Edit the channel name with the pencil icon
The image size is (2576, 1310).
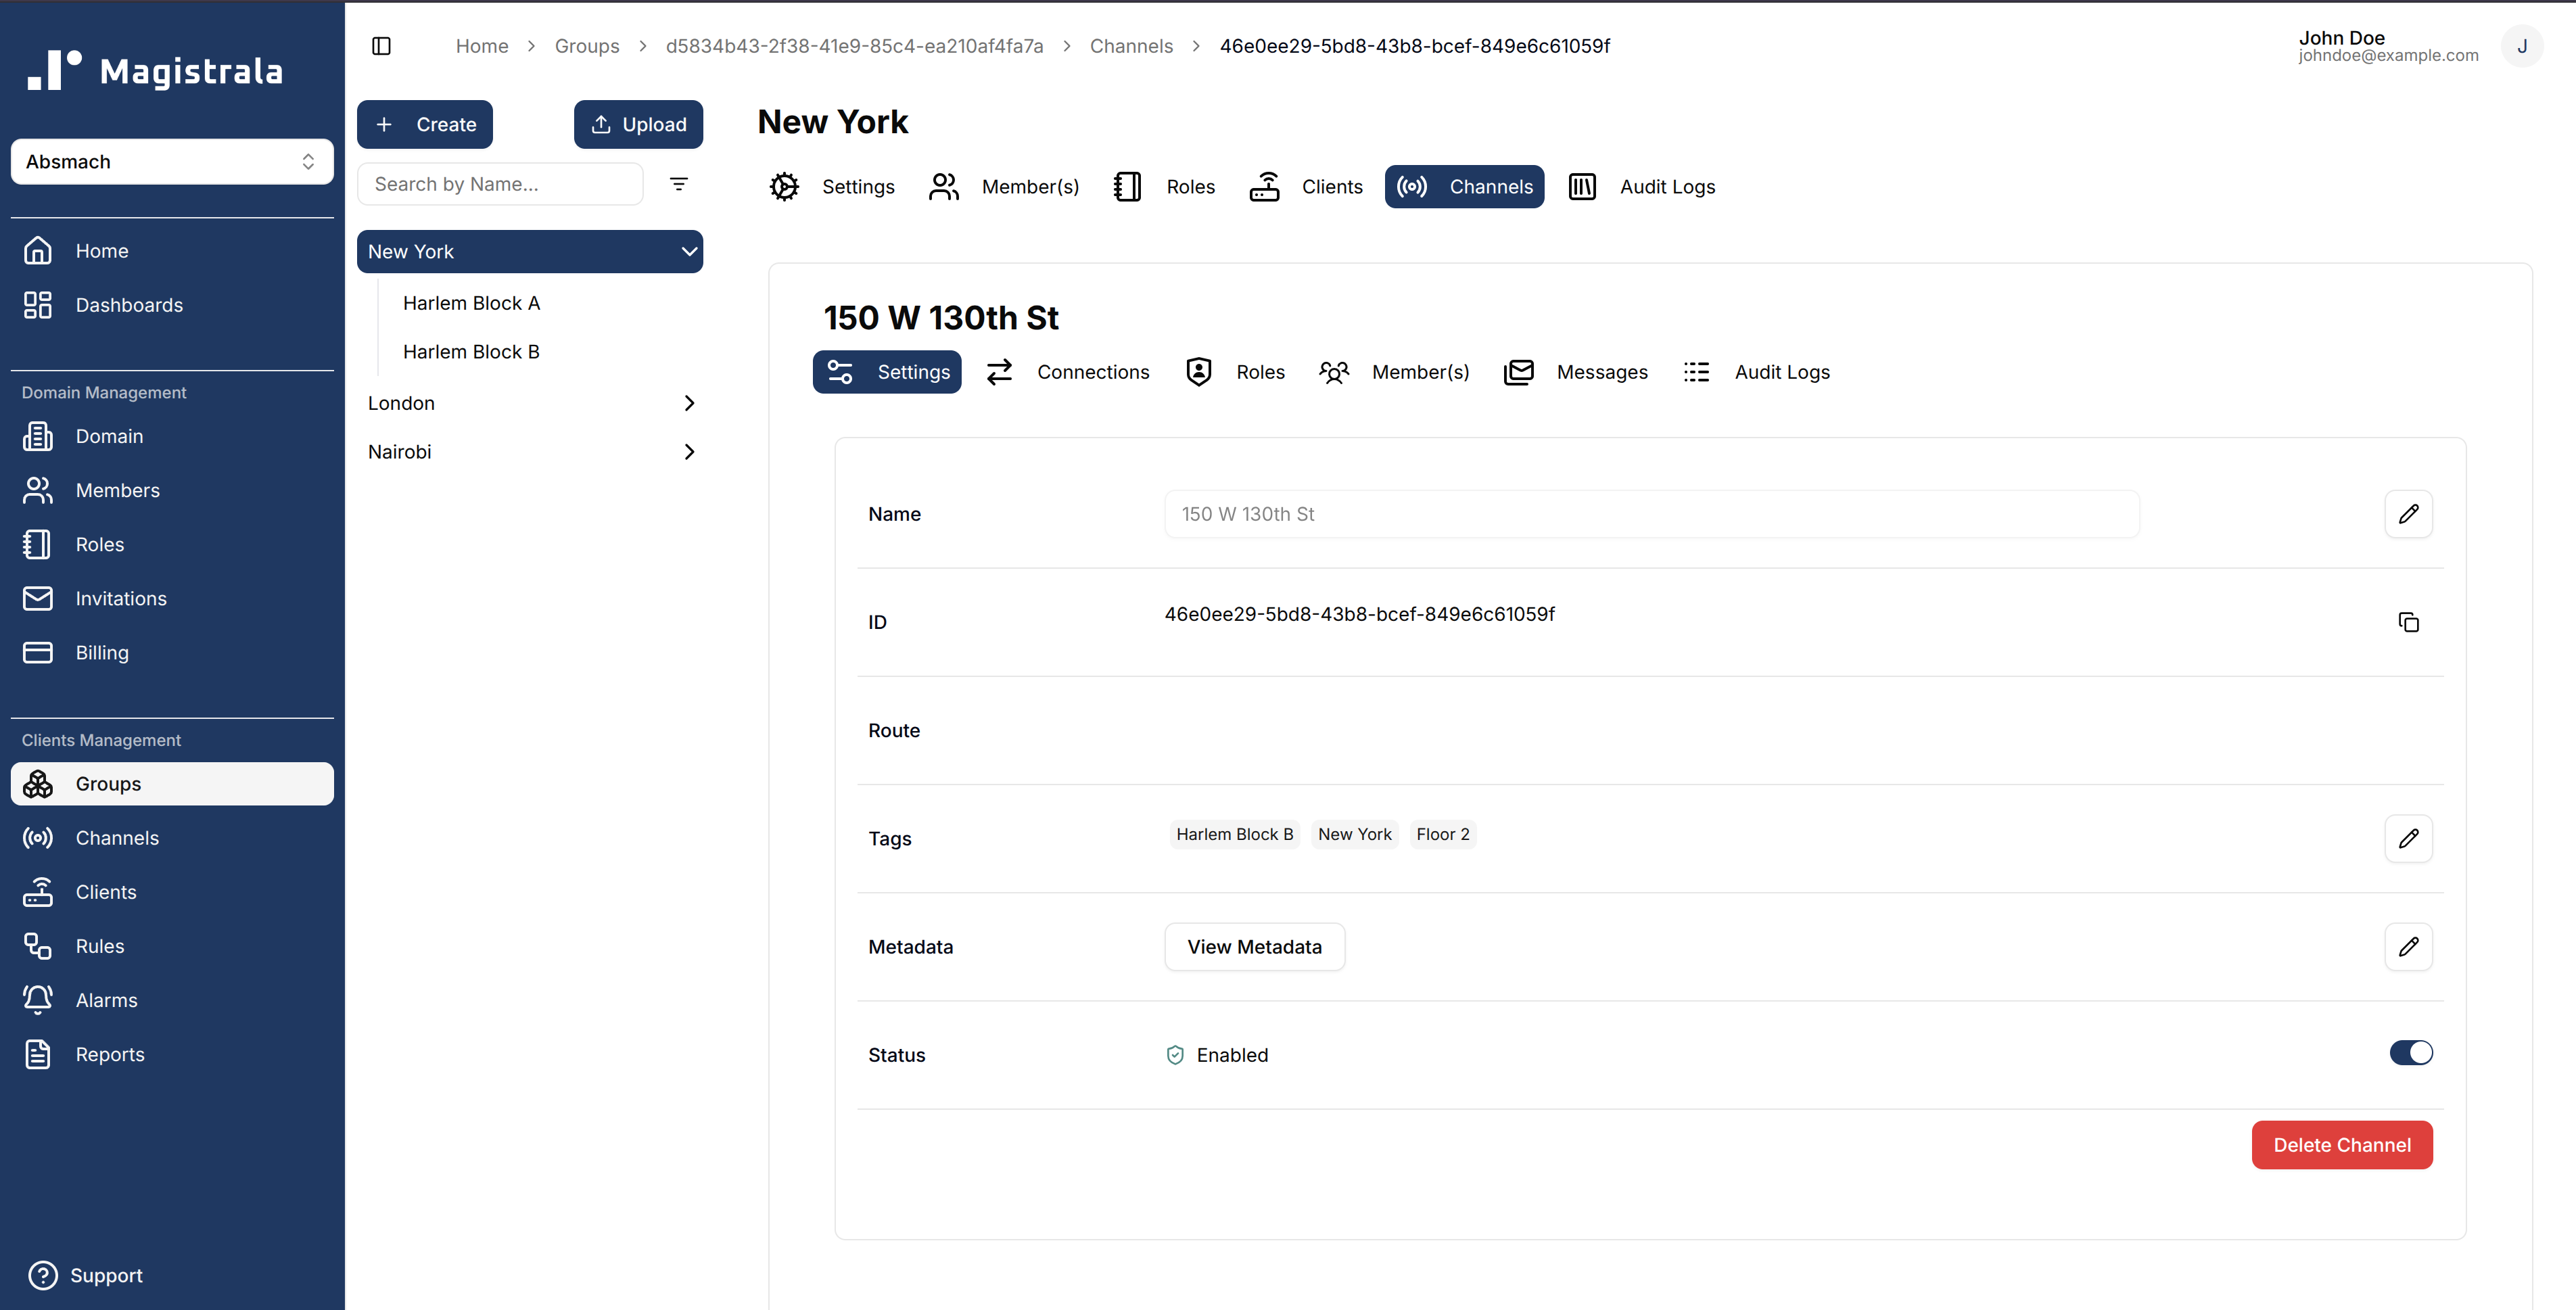click(2410, 514)
